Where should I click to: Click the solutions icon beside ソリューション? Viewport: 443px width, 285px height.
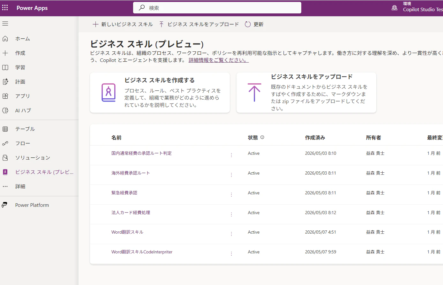(x=5, y=158)
